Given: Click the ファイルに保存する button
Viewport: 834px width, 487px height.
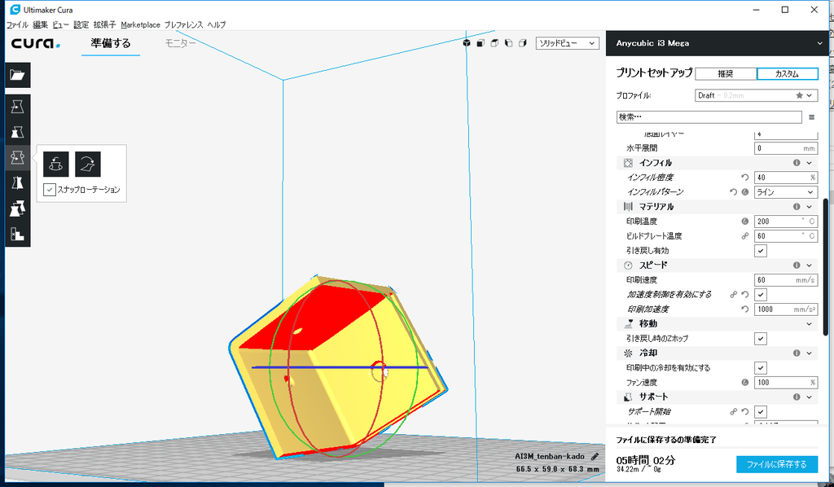Looking at the screenshot, I should point(777,464).
